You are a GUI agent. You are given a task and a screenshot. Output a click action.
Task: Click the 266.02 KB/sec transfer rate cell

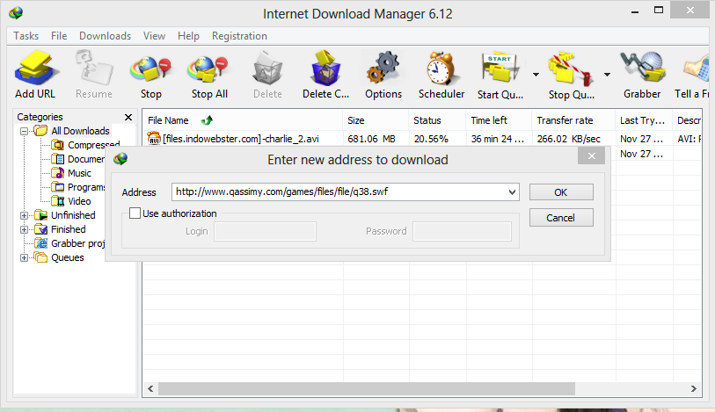click(569, 139)
